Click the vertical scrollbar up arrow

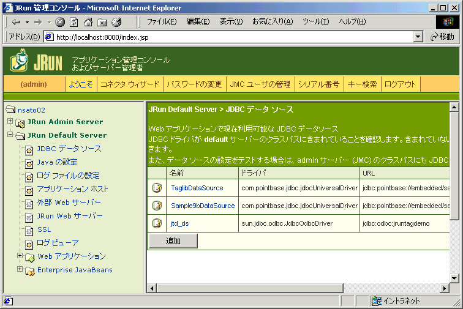point(454,107)
